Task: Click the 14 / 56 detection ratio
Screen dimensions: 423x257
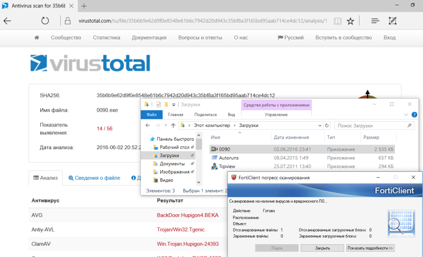Action: (104, 128)
